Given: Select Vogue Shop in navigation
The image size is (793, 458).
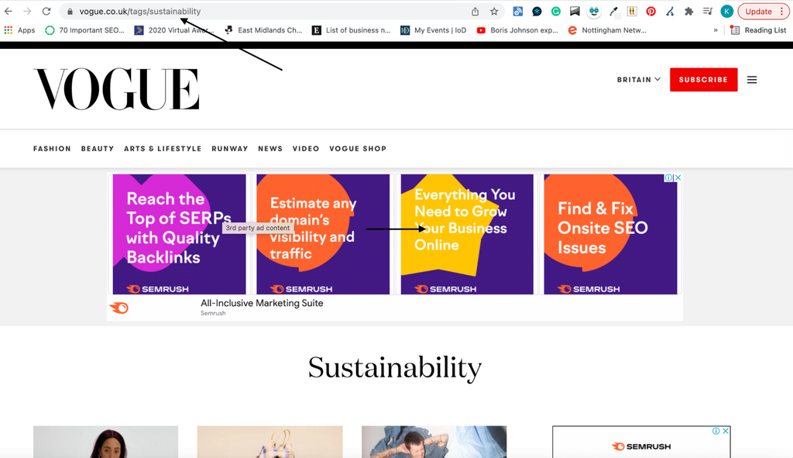Looking at the screenshot, I should tap(358, 149).
